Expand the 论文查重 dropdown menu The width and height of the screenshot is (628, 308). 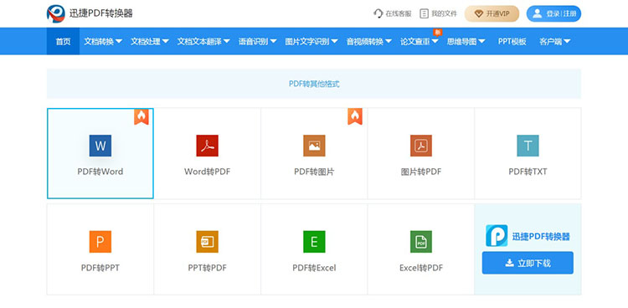click(x=420, y=41)
